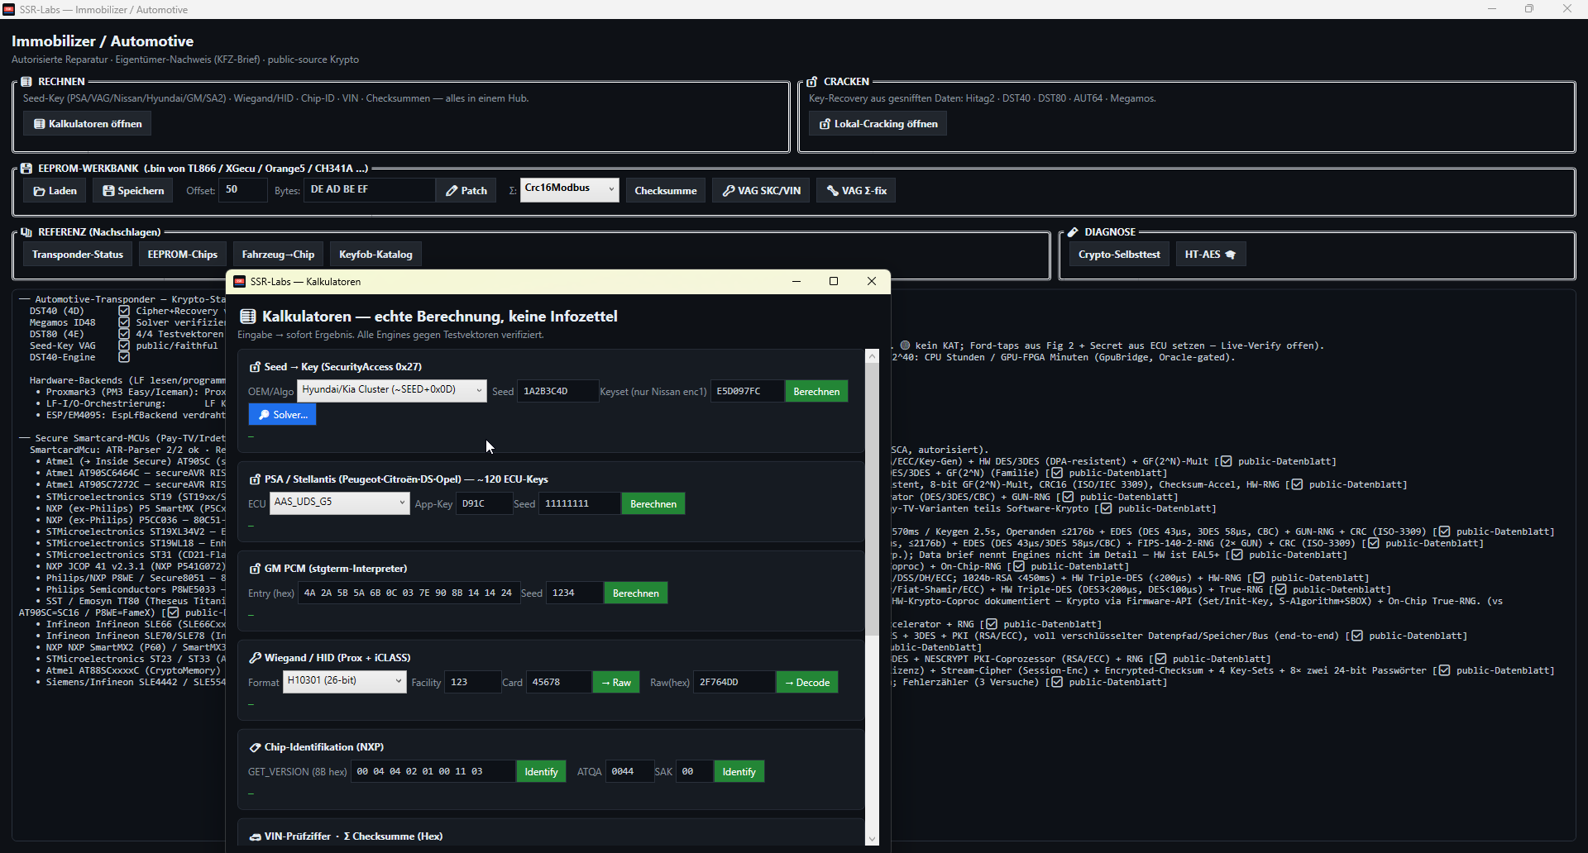
Task: Toggle Megamos ID48 Solver checkbox
Action: (x=124, y=323)
